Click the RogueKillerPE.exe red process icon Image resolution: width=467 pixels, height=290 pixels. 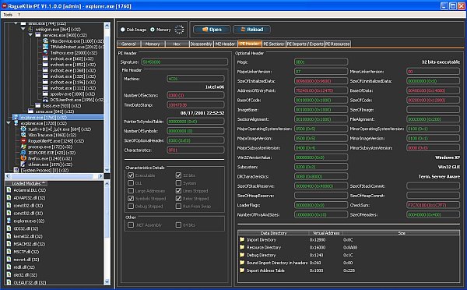(23, 141)
